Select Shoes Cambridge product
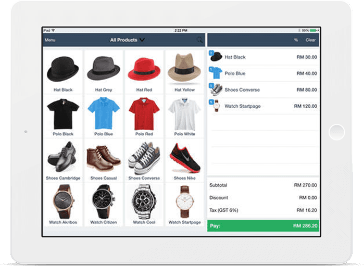Viewport: 364px width, 266px height. [x=63, y=160]
